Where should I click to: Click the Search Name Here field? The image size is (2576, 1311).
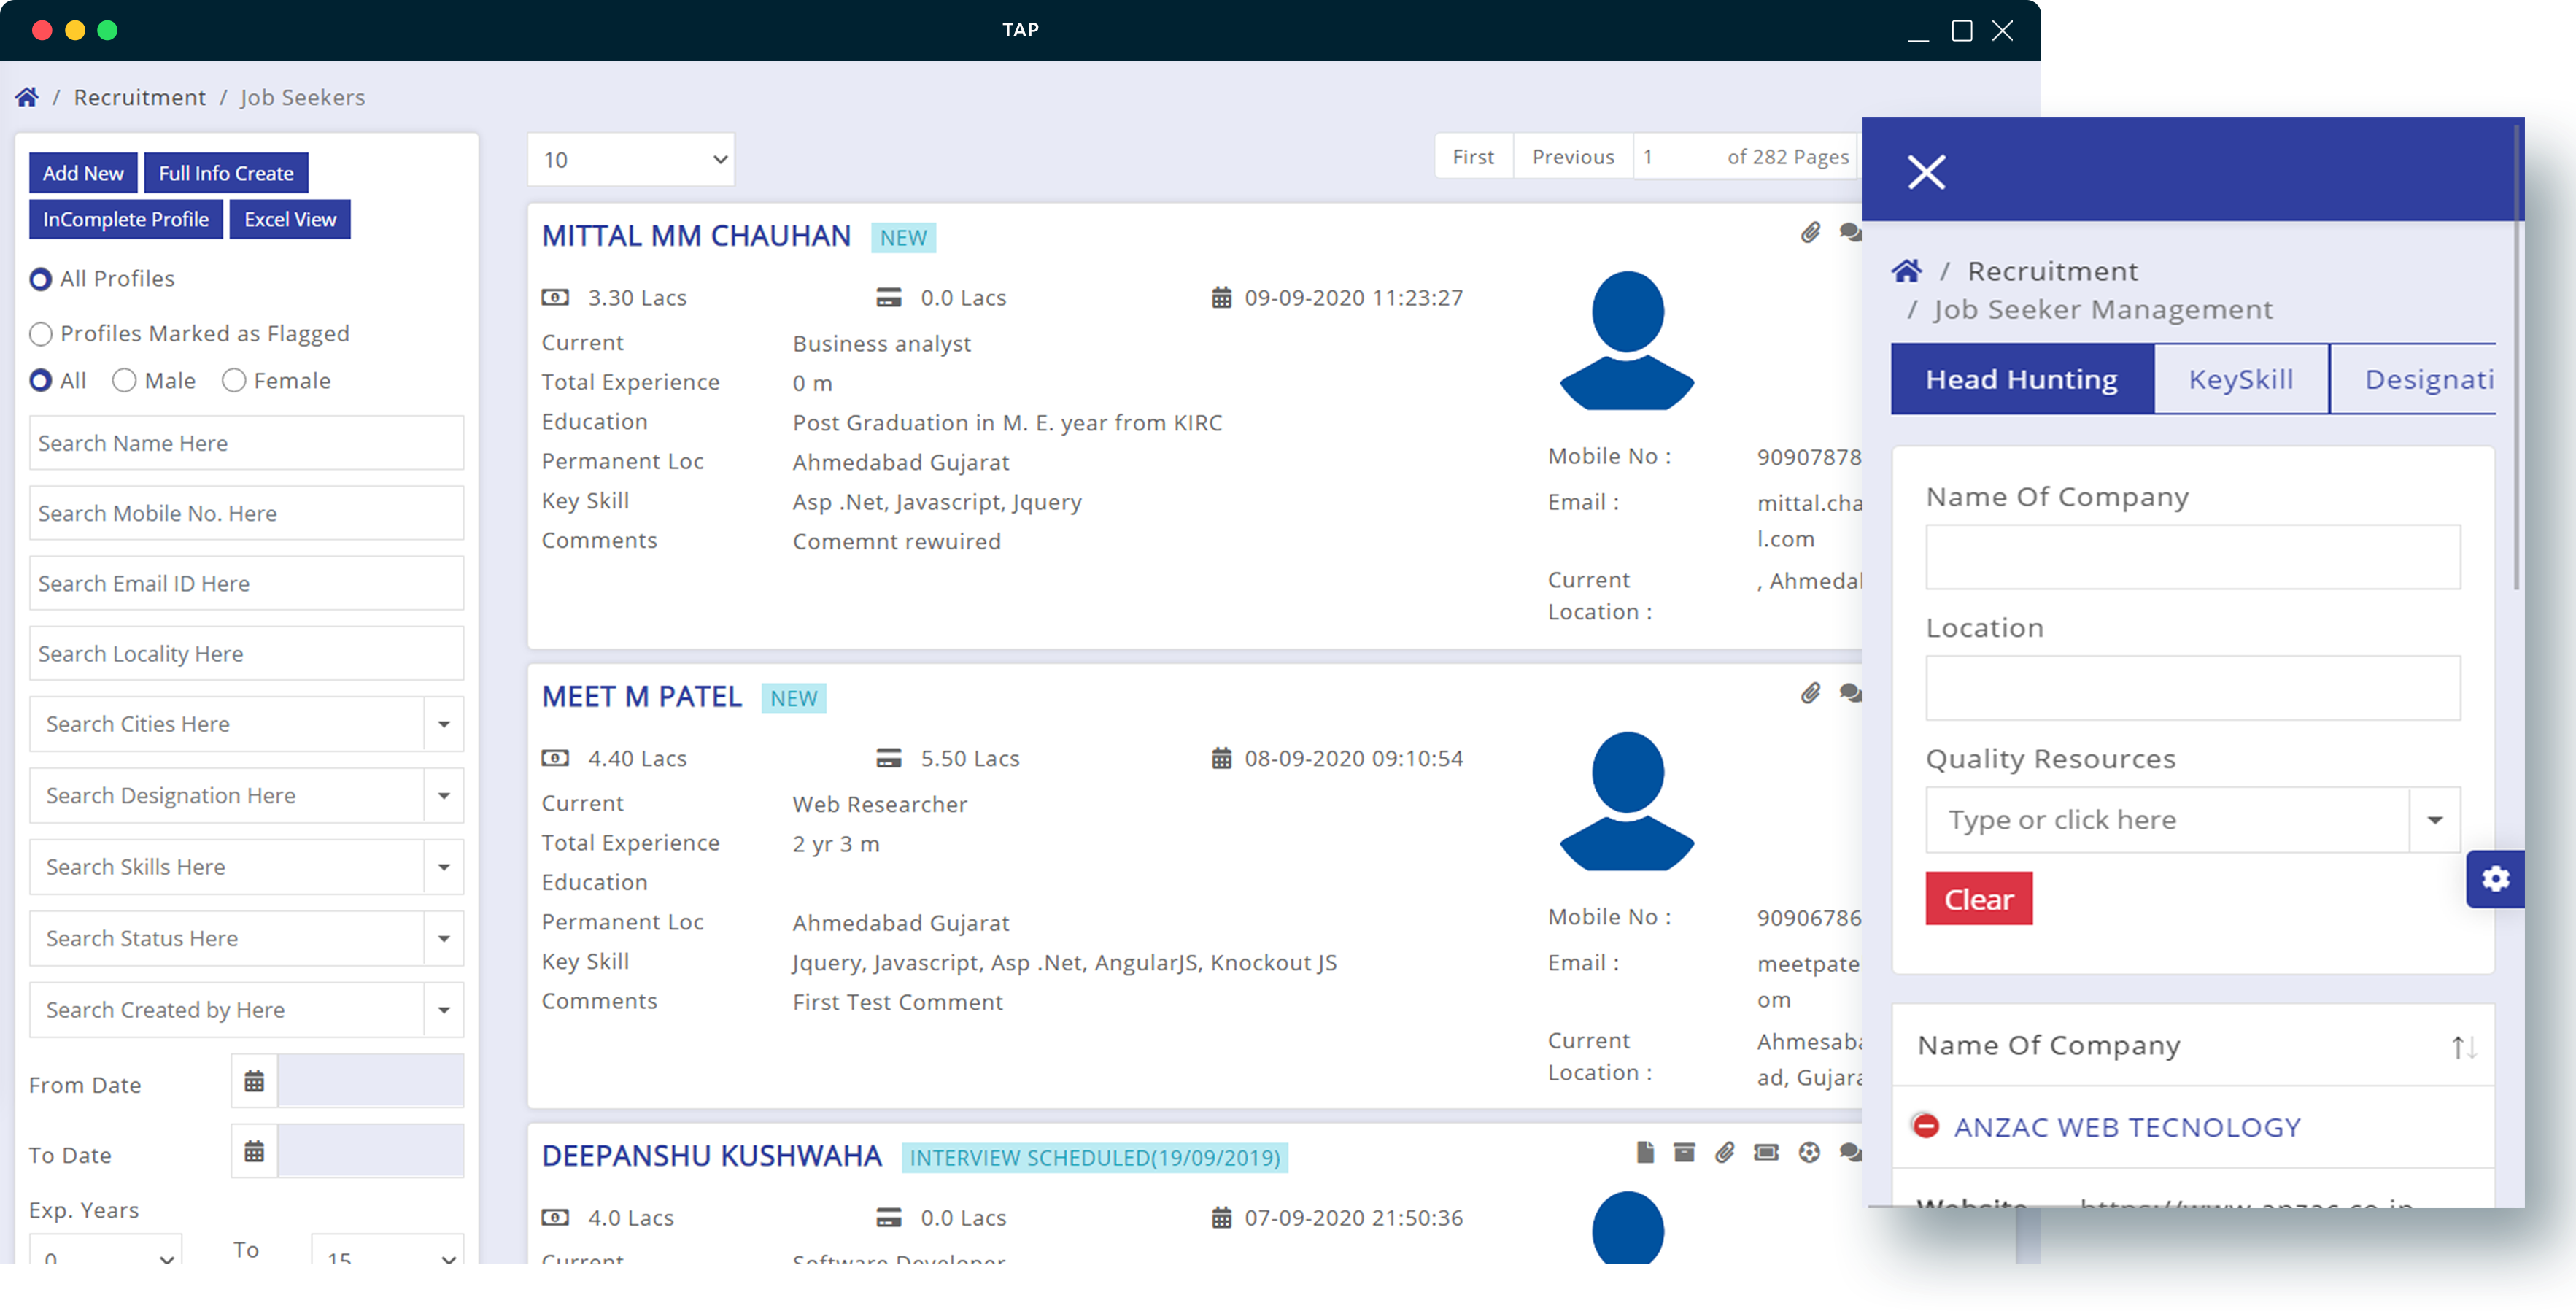[246, 443]
